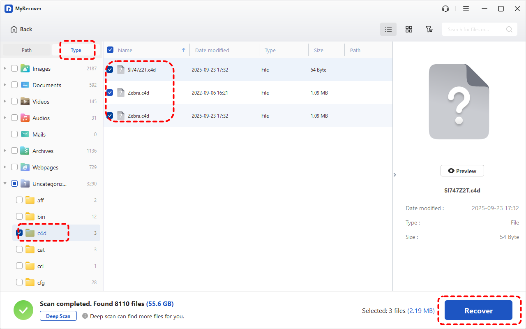
Task: Select the 2022-09-06 Zebra.c4d file row
Action: click(x=248, y=93)
